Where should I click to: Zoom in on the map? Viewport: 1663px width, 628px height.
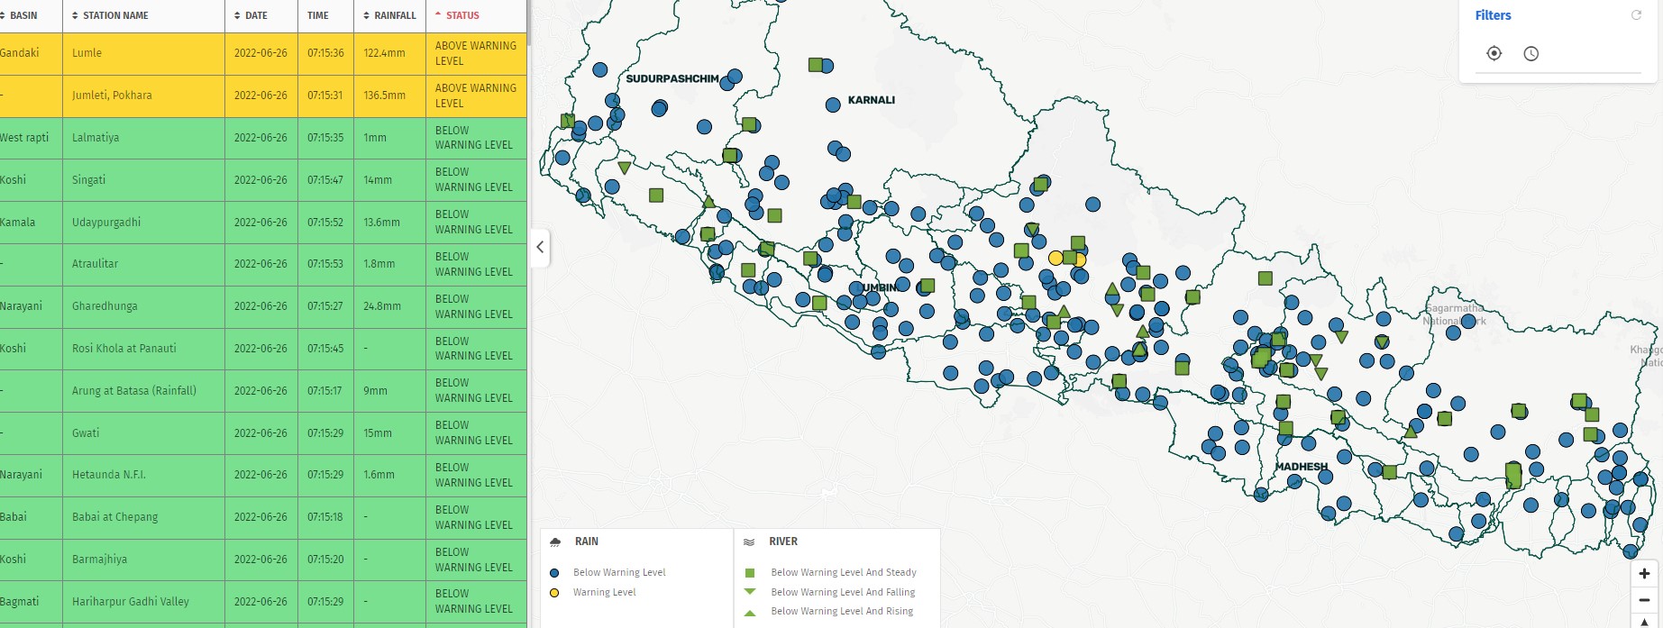pos(1644,573)
